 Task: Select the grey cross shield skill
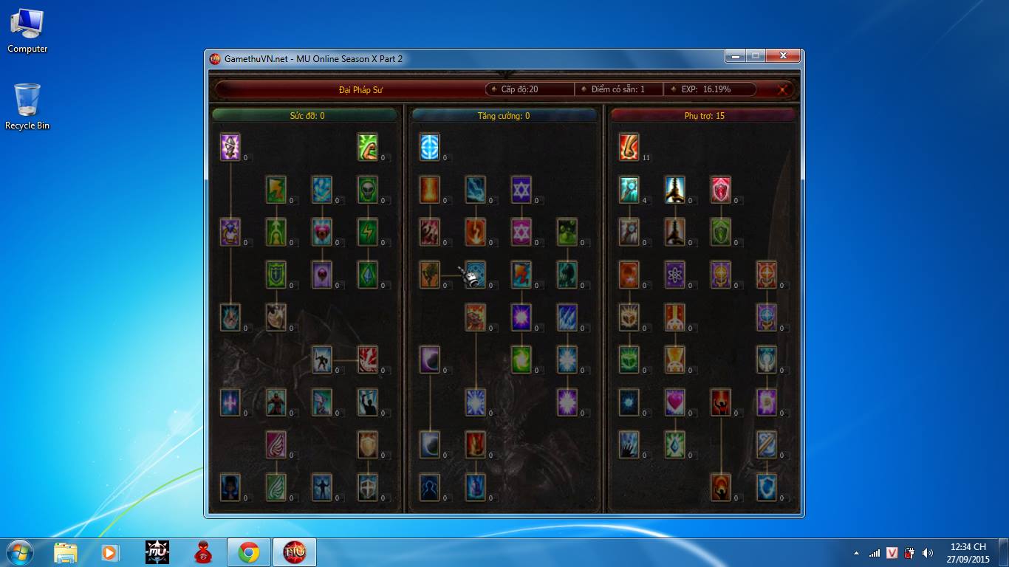click(368, 487)
